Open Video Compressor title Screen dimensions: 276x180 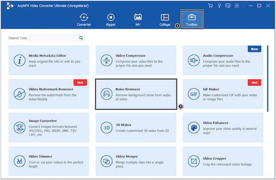pos(131,56)
